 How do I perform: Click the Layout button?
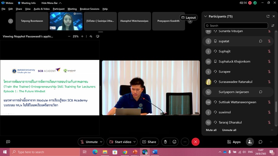[x=188, y=18]
